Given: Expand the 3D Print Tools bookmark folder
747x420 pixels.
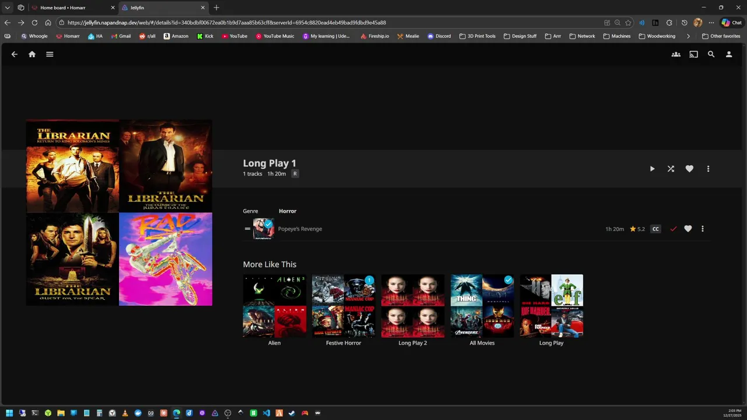Looking at the screenshot, I should pos(477,36).
